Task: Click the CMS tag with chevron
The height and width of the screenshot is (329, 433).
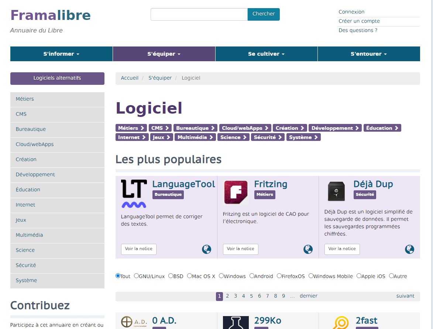Action: click(x=160, y=128)
